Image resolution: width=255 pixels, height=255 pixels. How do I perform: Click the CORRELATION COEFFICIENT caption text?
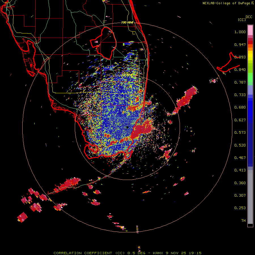point(83,253)
